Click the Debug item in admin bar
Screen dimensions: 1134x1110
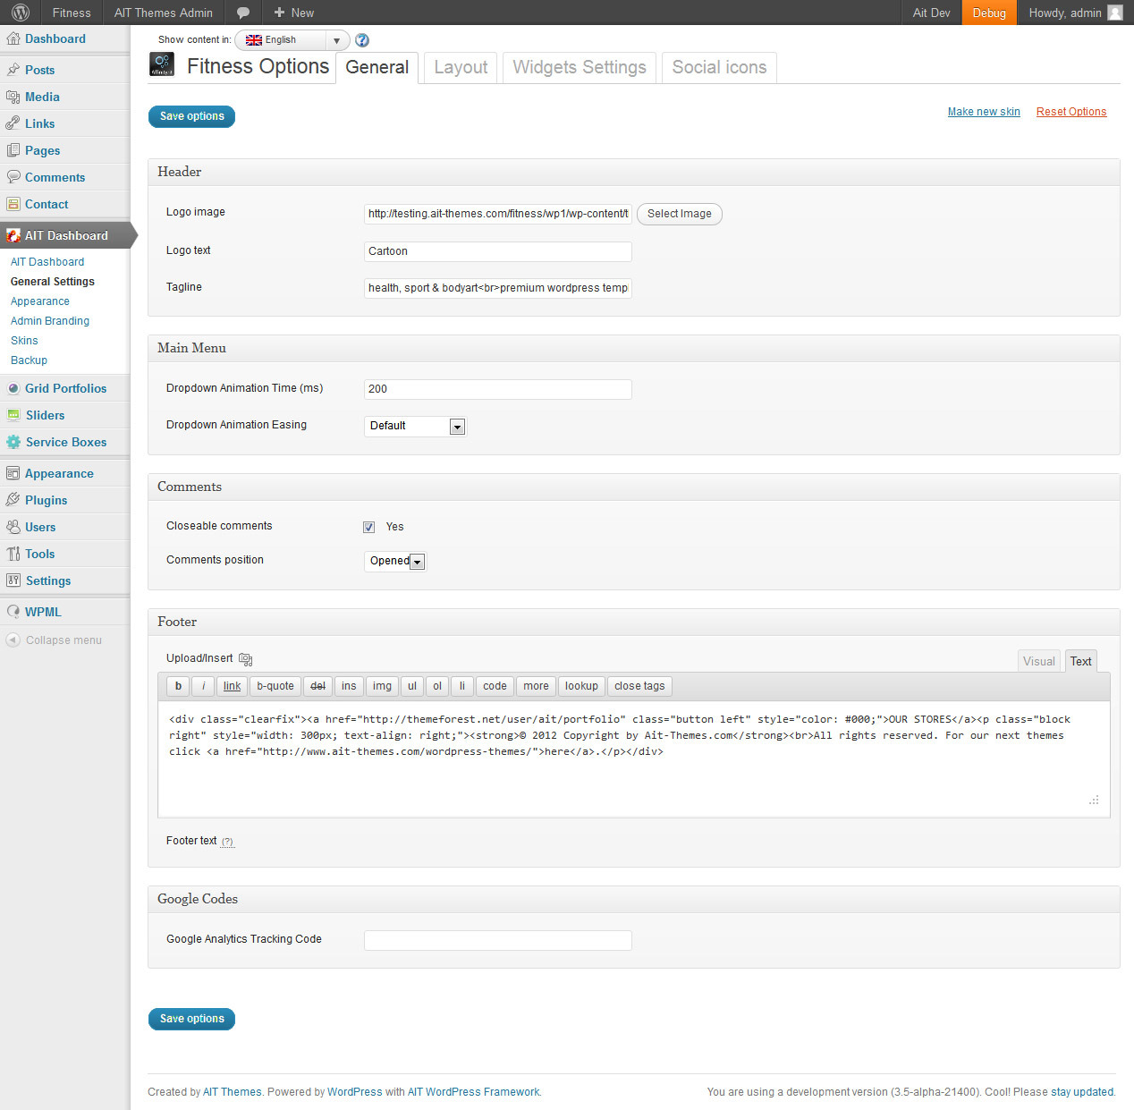pos(989,13)
